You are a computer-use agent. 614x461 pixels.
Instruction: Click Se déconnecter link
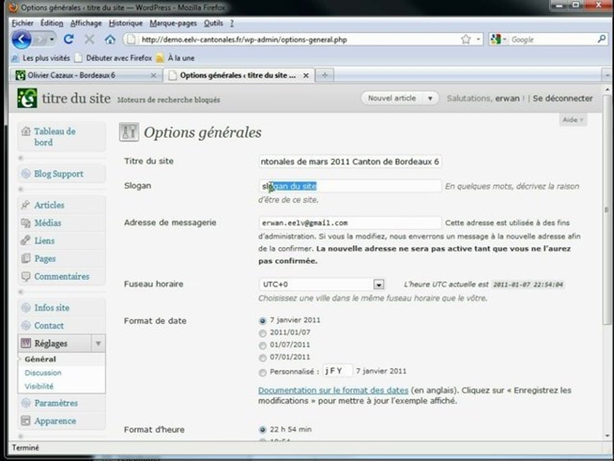coord(563,99)
